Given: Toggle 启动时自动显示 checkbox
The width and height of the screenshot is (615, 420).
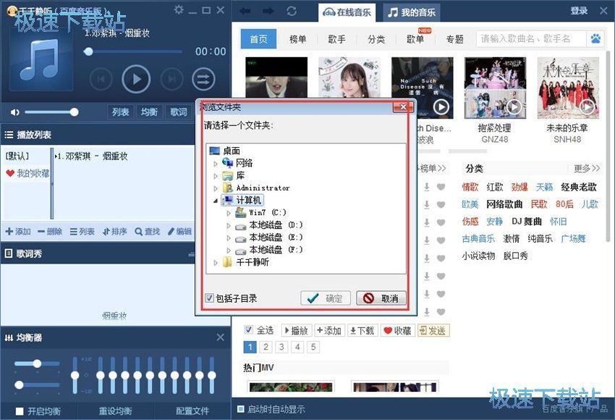Looking at the screenshot, I should coord(241,409).
